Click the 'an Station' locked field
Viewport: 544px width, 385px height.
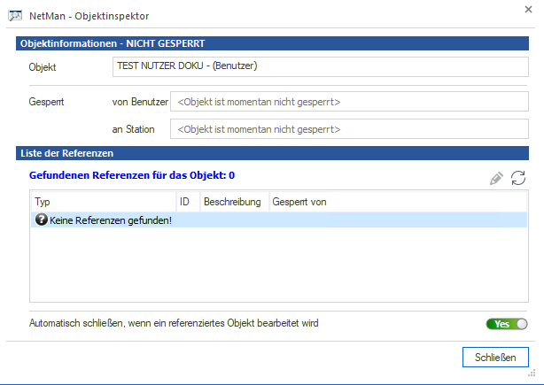[x=349, y=129]
